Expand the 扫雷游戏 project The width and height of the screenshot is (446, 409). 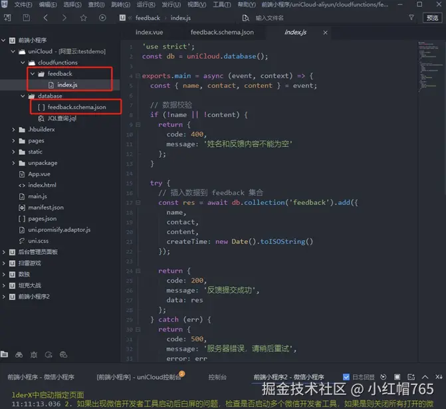[3, 263]
